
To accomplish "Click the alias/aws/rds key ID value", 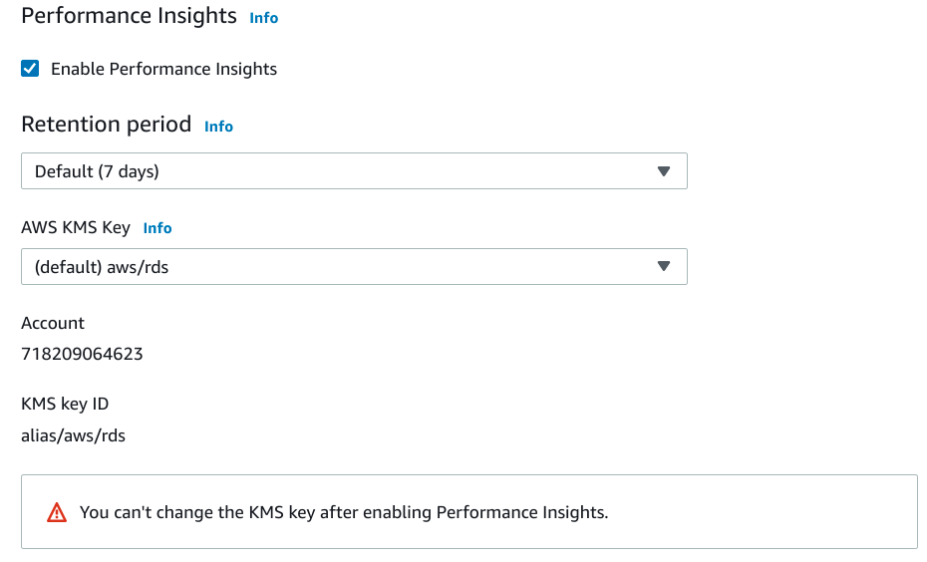I will pyautogui.click(x=73, y=435).
